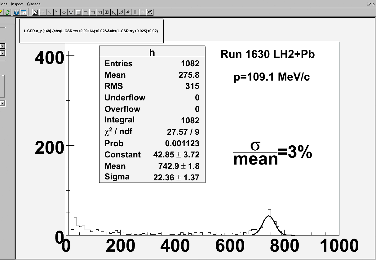The height and width of the screenshot is (260, 376).
Task: Click the Integral 1082 row
Action: click(152, 120)
